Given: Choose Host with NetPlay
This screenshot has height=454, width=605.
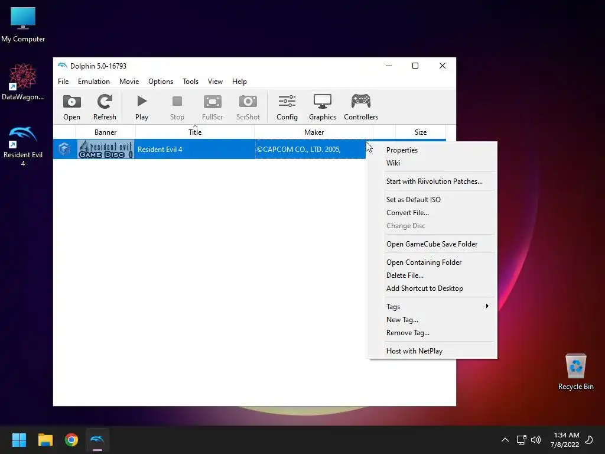Looking at the screenshot, I should (432, 351).
